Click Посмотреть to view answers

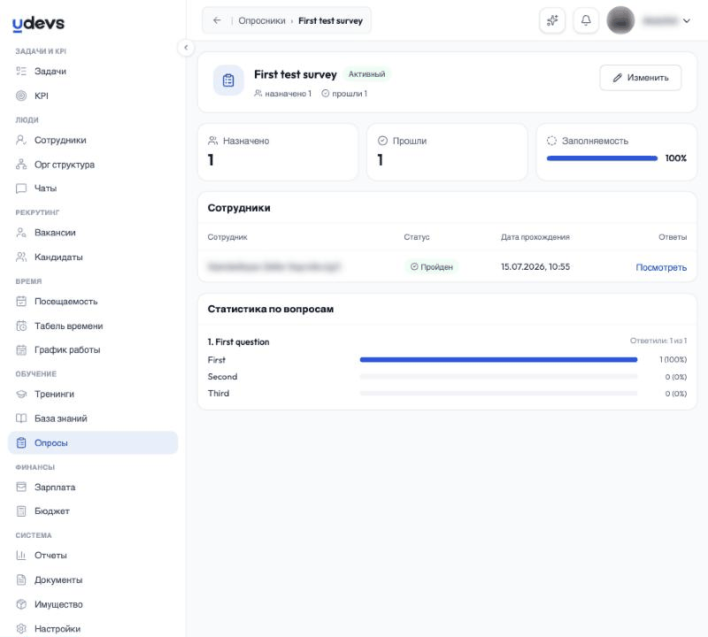[x=661, y=267]
